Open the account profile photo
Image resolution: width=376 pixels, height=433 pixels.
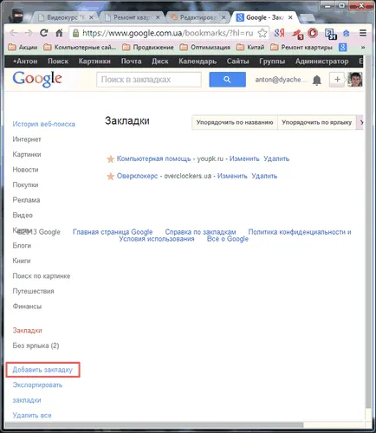[x=355, y=80]
